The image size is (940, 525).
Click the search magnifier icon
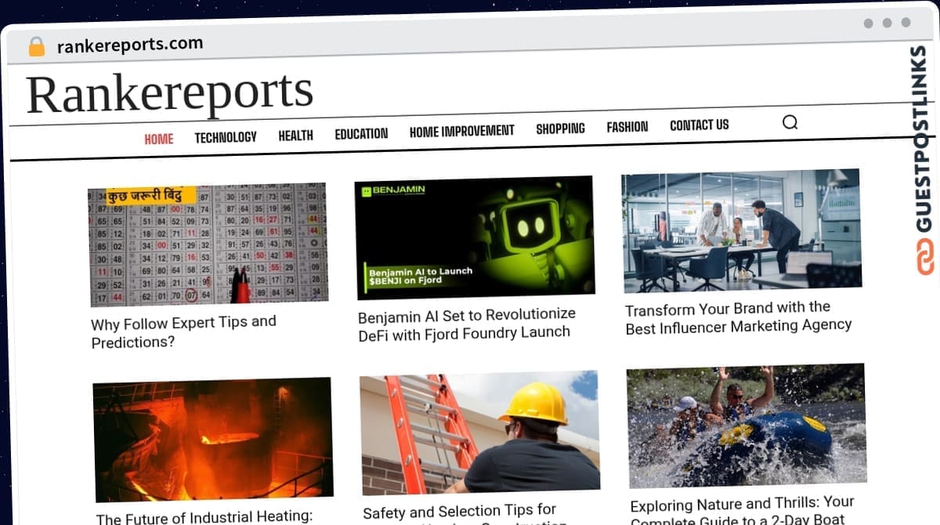pyautogui.click(x=790, y=122)
